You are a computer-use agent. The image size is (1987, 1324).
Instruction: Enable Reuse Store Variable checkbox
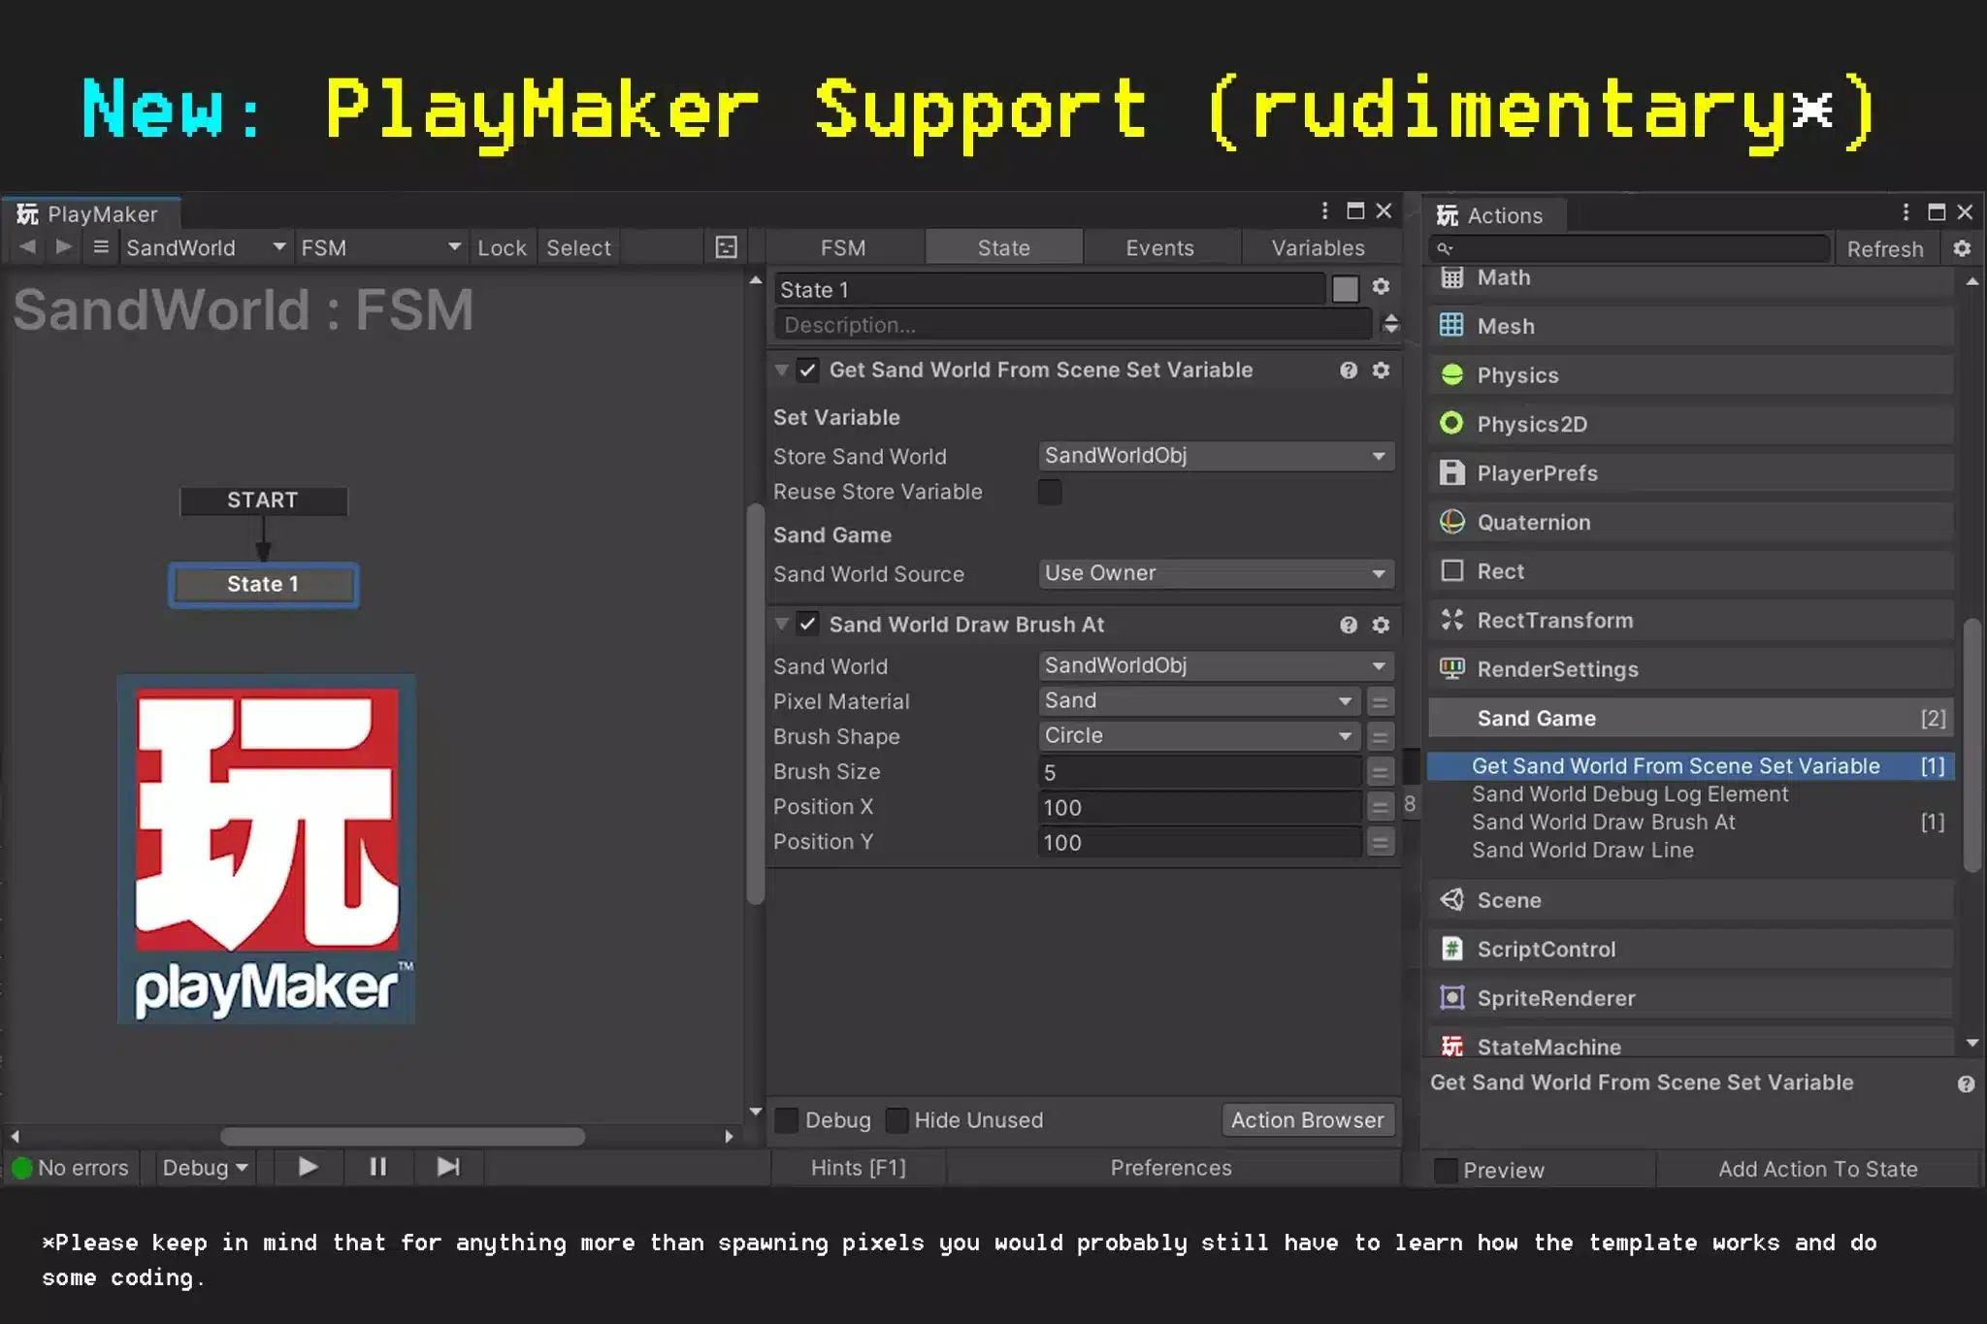1050,492
